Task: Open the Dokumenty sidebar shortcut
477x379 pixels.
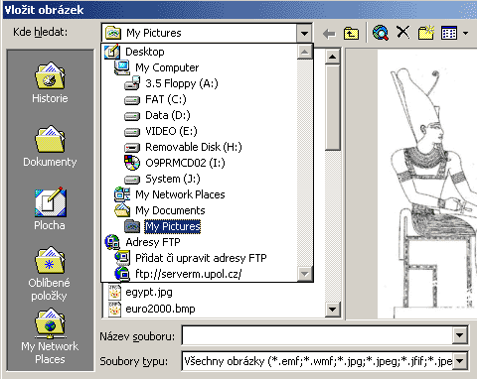Action: pos(50,146)
